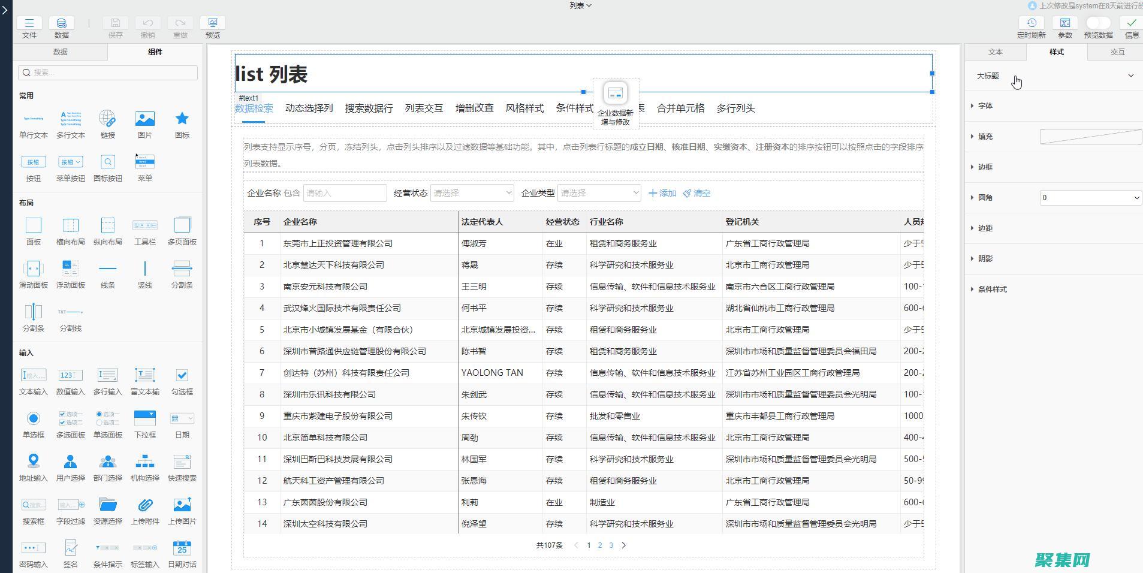Click the 填充 fill color swatch
Viewport: 1143px width, 573px height.
pyautogui.click(x=1089, y=137)
